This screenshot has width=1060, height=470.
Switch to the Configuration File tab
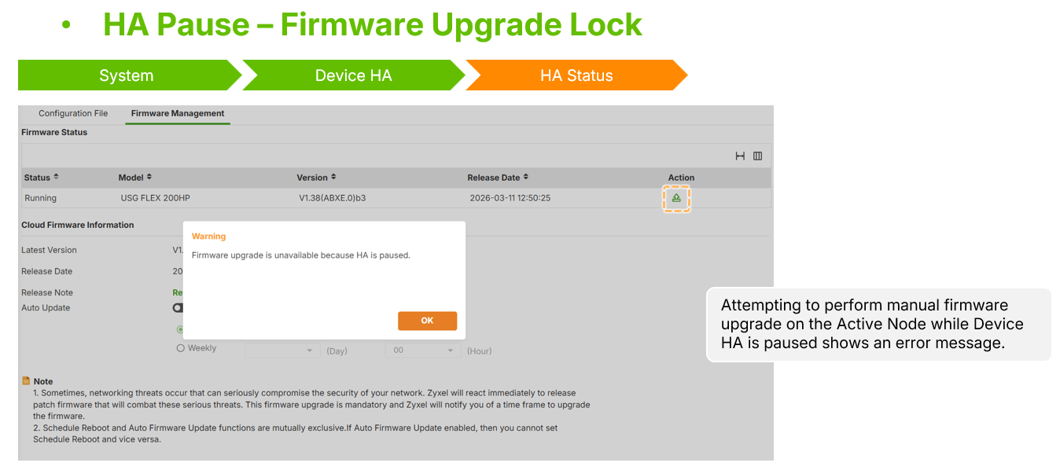pyautogui.click(x=73, y=113)
